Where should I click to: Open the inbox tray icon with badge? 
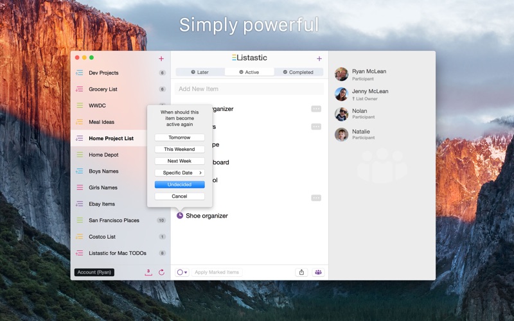[x=148, y=272]
